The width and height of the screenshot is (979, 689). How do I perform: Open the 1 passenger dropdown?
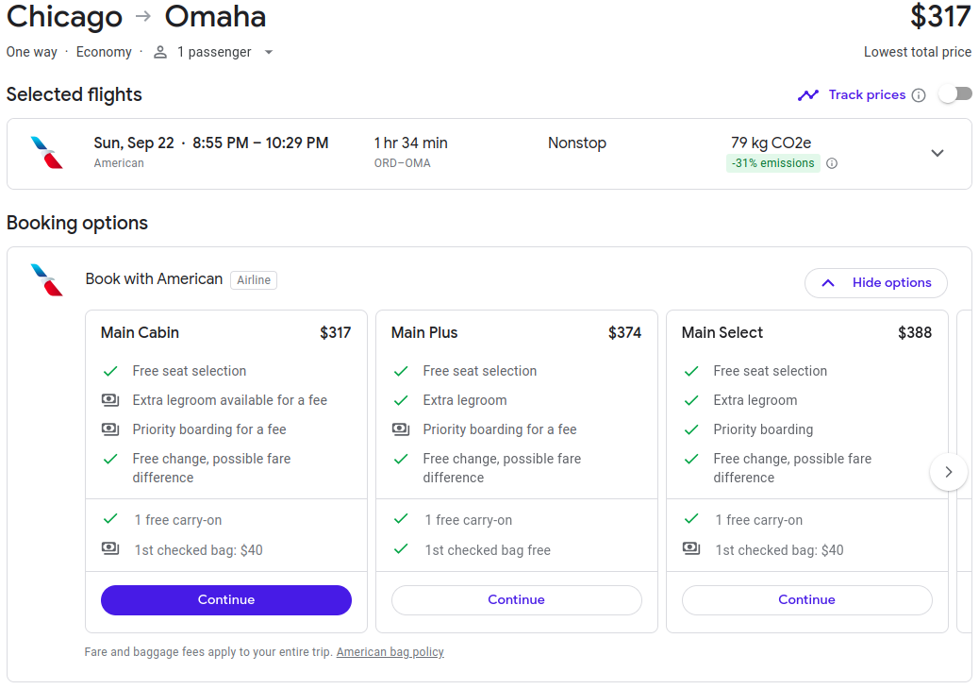coord(269,53)
